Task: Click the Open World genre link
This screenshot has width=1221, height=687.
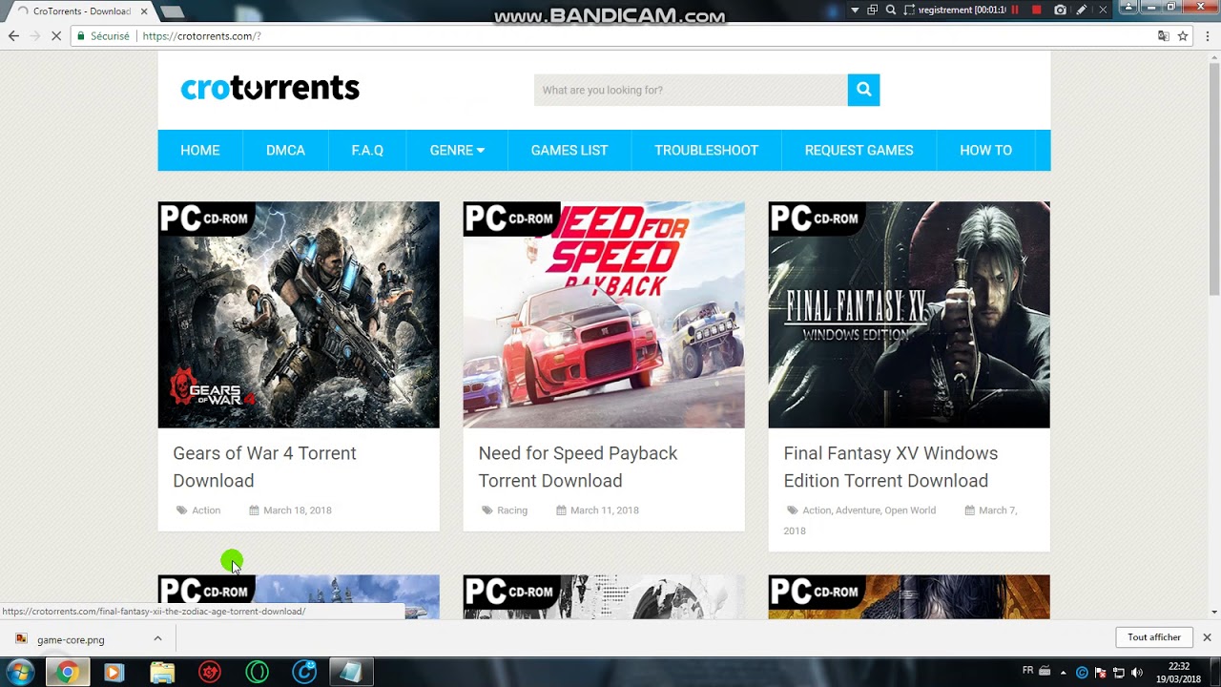Action: tap(910, 510)
